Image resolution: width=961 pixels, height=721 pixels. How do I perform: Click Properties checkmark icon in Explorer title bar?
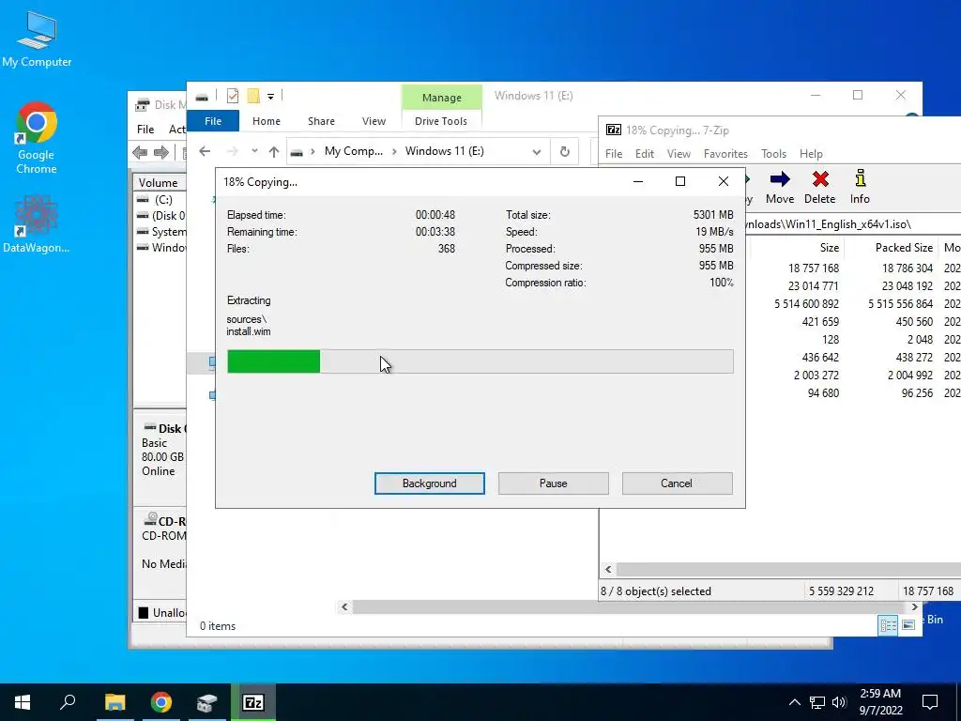[x=233, y=96]
